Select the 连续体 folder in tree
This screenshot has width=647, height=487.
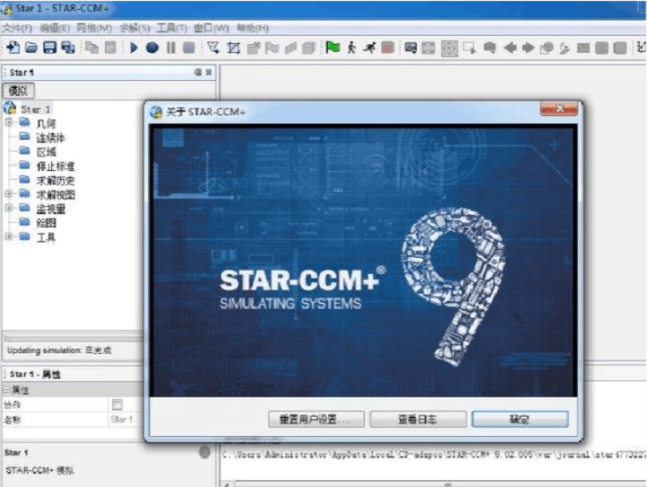50,137
